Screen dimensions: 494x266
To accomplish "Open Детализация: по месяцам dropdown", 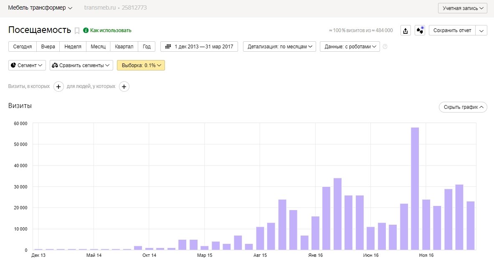I will click(279, 47).
